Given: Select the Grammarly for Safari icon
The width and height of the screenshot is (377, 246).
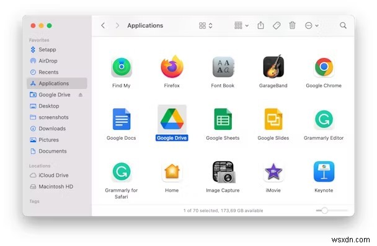Looking at the screenshot, I should tap(122, 171).
